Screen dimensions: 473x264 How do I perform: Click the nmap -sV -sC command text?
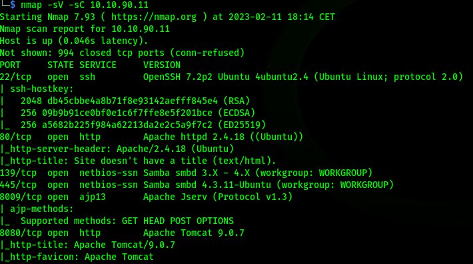tap(53, 5)
